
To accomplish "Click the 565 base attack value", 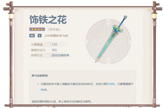I will (x=54, y=50).
